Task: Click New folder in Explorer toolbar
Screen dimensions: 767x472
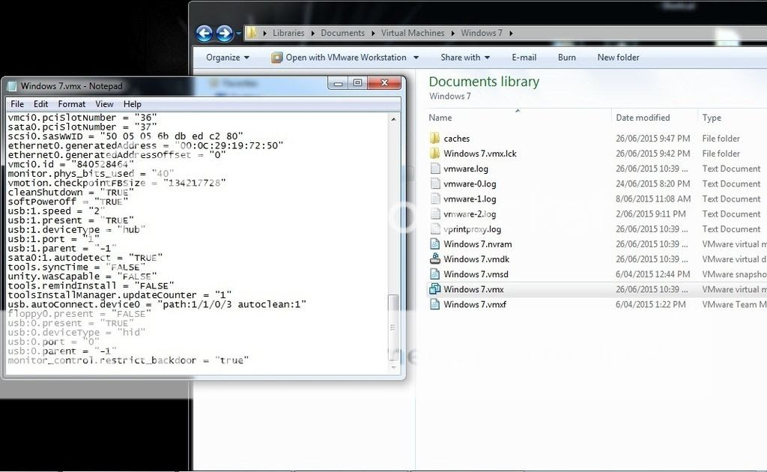Action: pyautogui.click(x=618, y=57)
